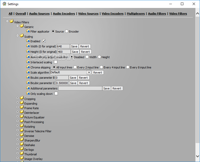Expand the Cropping section
This screenshot has height=162, width=200.
click(18, 98)
